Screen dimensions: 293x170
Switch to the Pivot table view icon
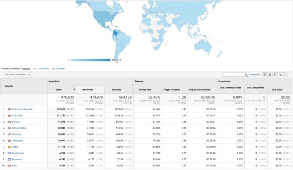pos(285,75)
